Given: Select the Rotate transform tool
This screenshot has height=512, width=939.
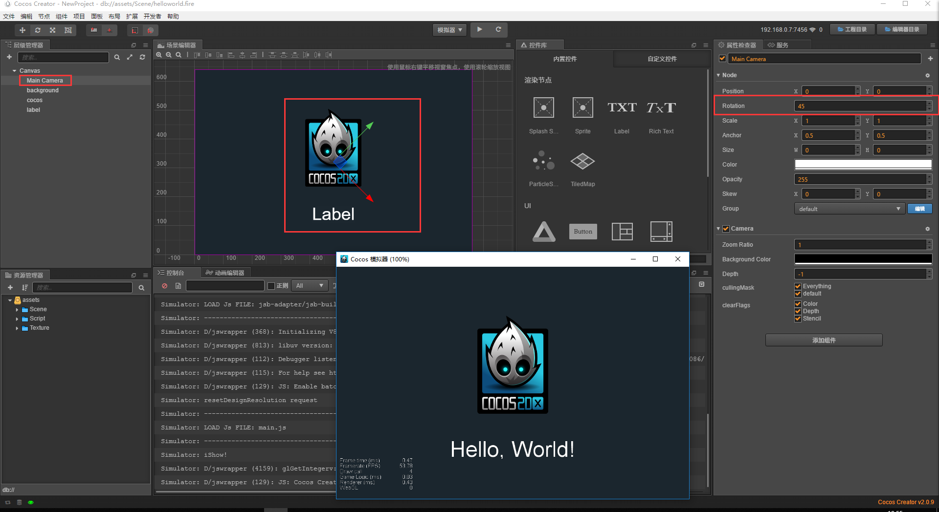Looking at the screenshot, I should tap(38, 30).
